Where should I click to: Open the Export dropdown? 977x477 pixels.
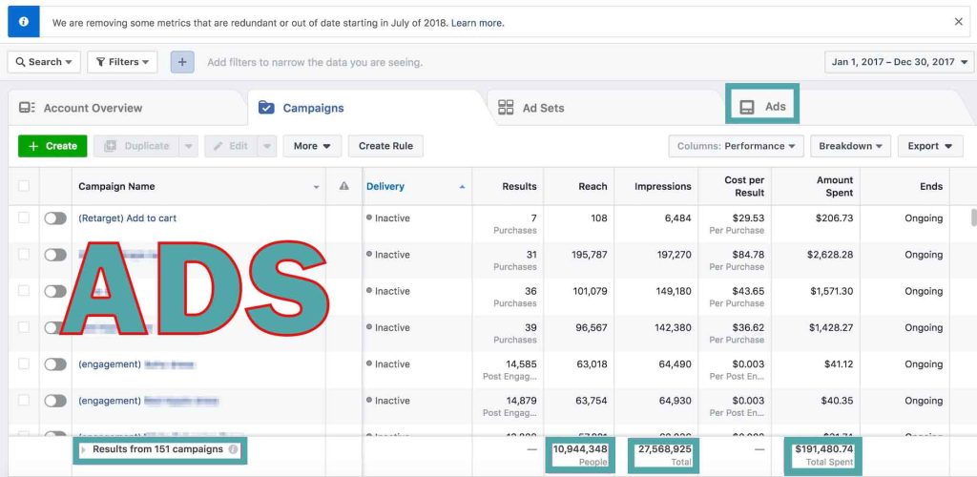(930, 146)
